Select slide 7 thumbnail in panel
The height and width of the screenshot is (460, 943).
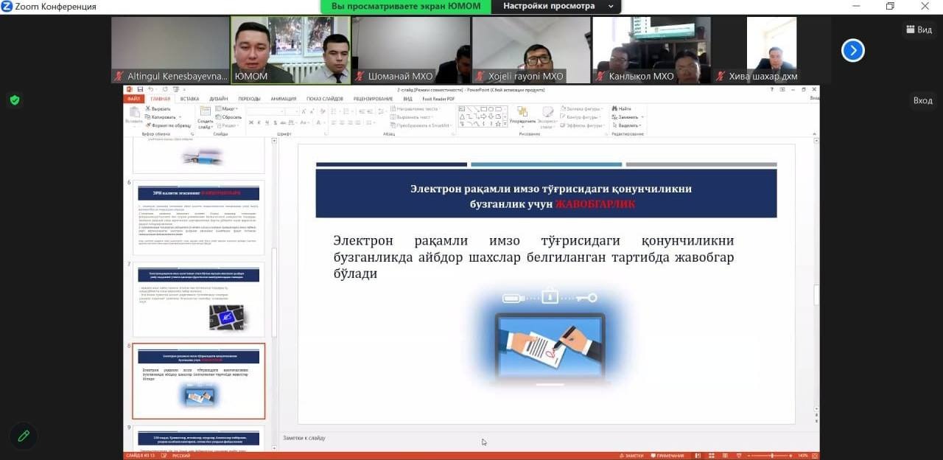coord(198,299)
